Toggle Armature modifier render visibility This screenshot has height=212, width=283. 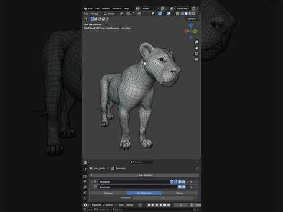click(183, 182)
